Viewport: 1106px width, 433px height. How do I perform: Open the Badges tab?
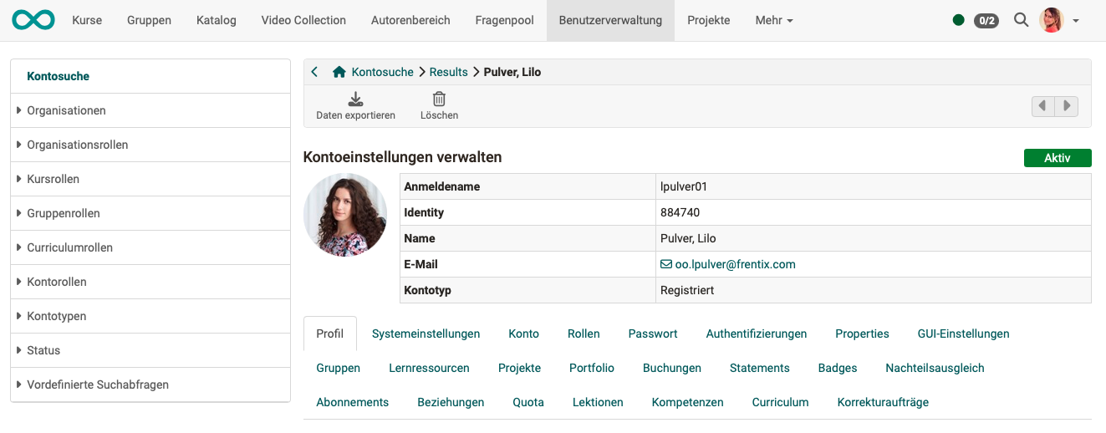tap(838, 368)
